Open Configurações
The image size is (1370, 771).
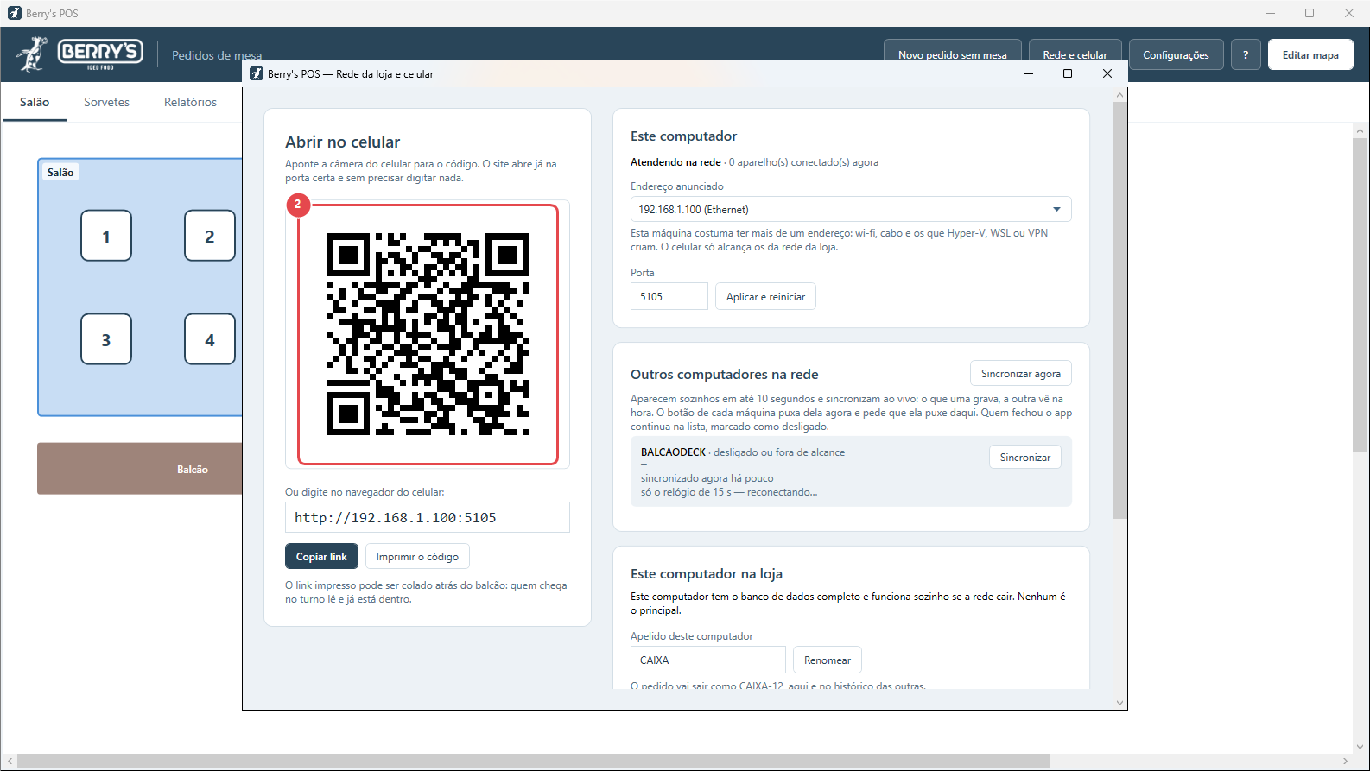1176,54
